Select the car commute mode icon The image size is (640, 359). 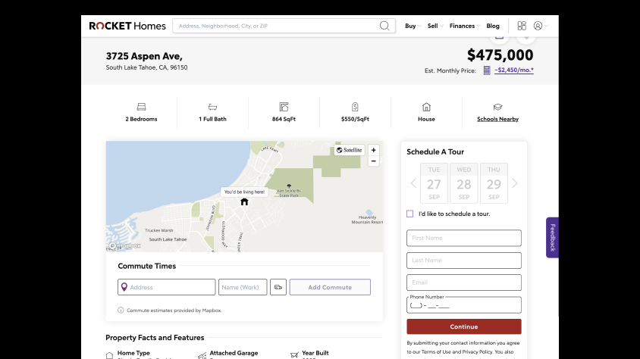[278, 287]
